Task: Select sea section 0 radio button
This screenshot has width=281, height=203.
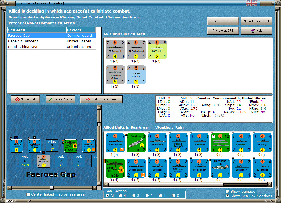Action: (174, 196)
